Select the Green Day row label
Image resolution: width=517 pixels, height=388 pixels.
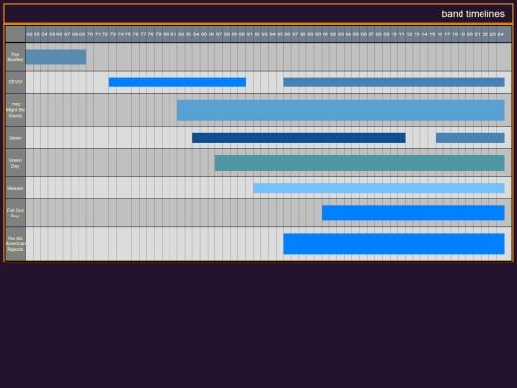pos(15,163)
